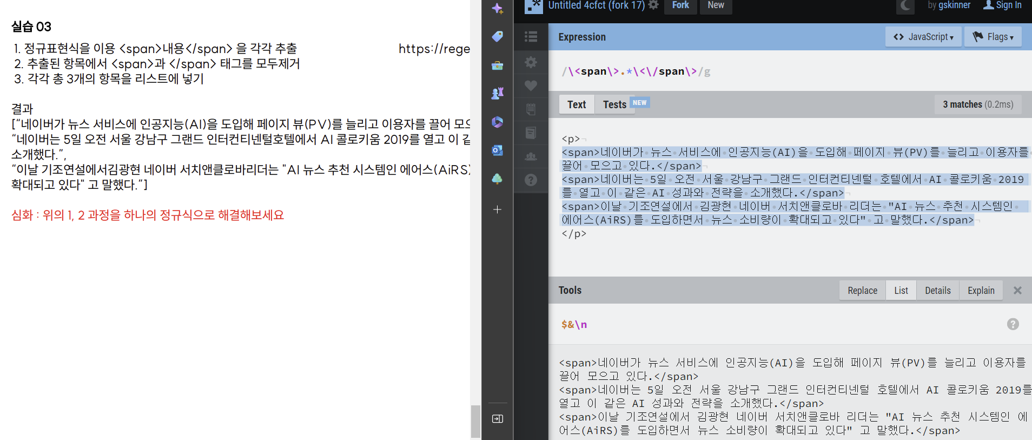Open the Games chess icon in Edge sidebar
This screenshot has width=1032, height=440.
pos(498,93)
